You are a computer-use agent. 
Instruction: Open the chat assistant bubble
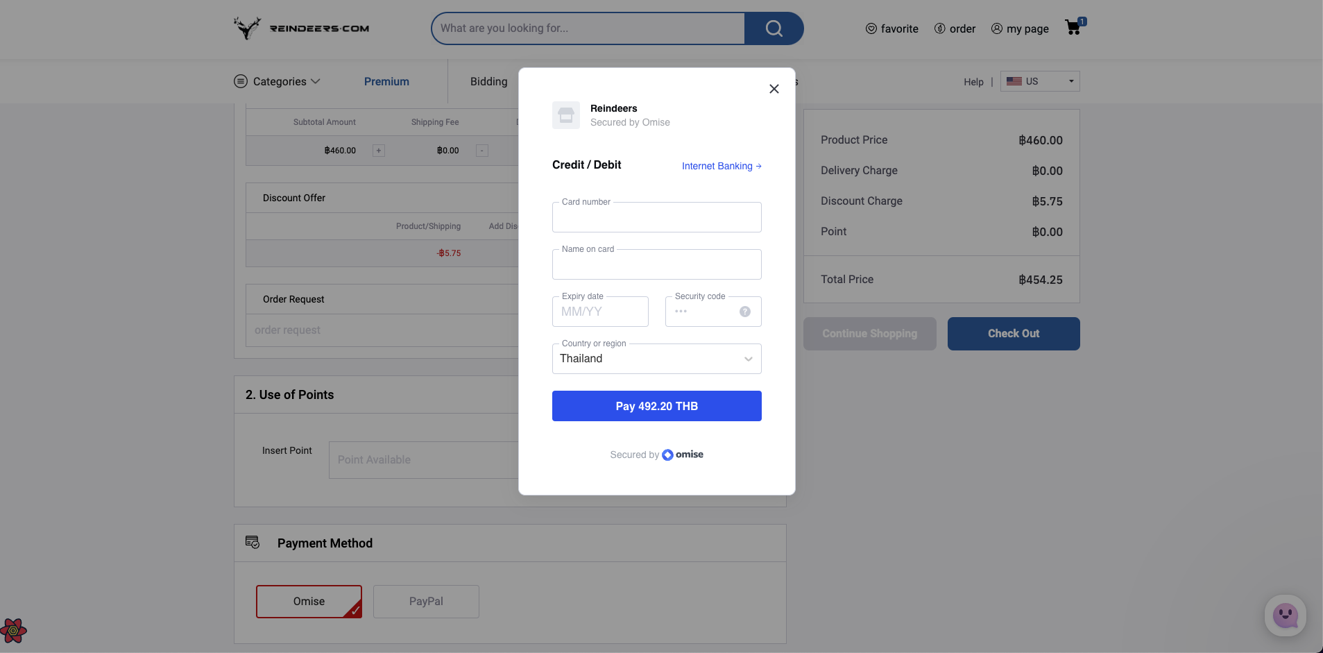pos(1286,616)
